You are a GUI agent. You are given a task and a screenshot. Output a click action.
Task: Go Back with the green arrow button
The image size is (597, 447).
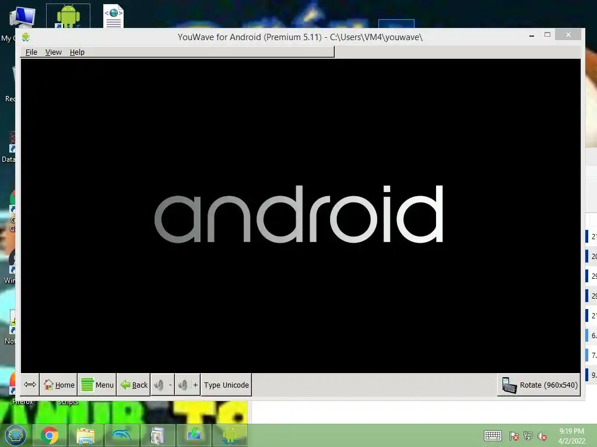coord(134,385)
